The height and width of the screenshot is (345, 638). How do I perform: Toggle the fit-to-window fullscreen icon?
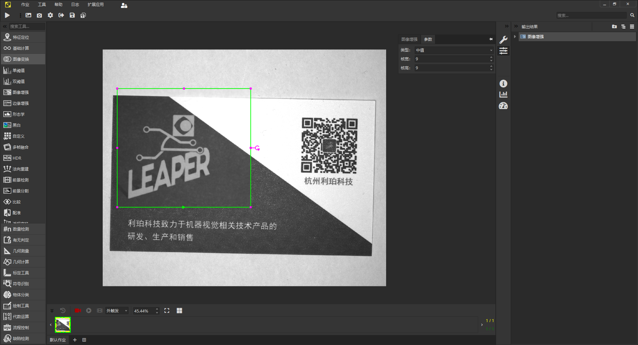click(x=167, y=310)
